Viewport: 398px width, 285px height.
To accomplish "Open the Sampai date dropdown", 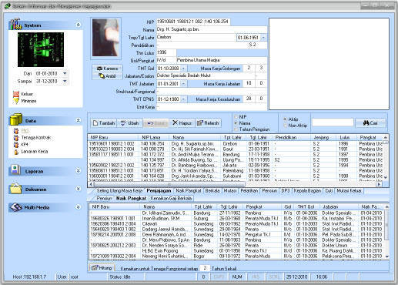I will coord(65,81).
